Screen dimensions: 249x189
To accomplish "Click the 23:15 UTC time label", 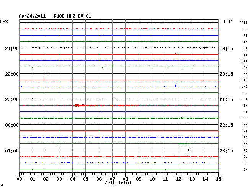I will tap(226, 150).
